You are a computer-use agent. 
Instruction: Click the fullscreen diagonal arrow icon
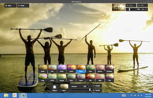[146, 9]
